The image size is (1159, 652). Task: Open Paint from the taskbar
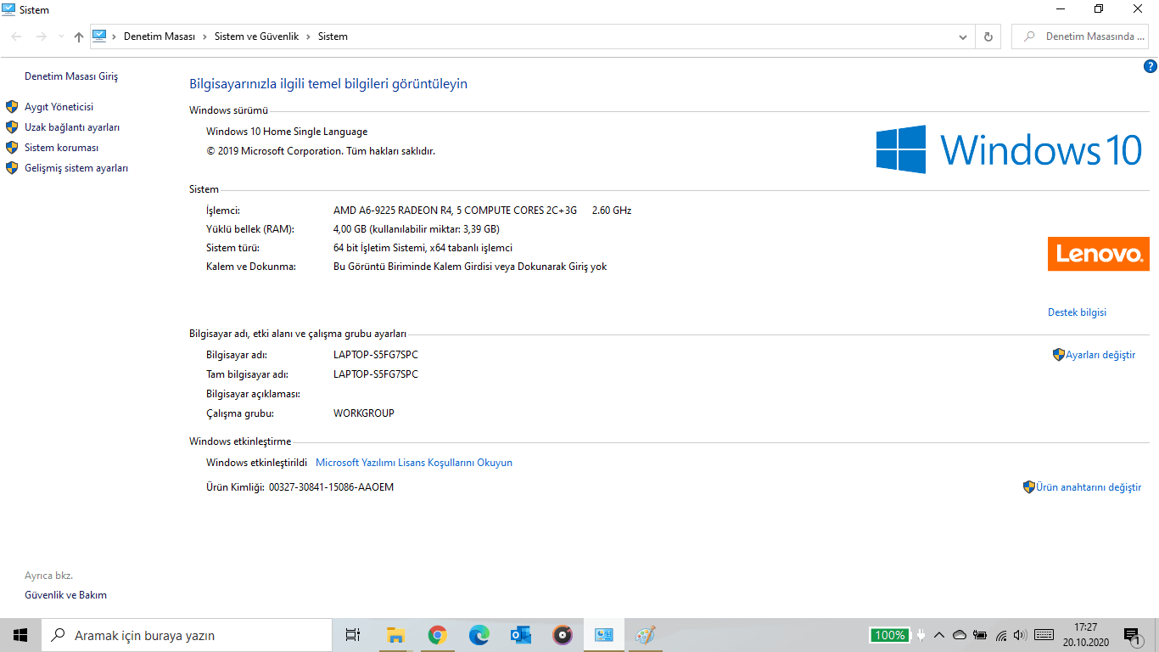click(645, 635)
